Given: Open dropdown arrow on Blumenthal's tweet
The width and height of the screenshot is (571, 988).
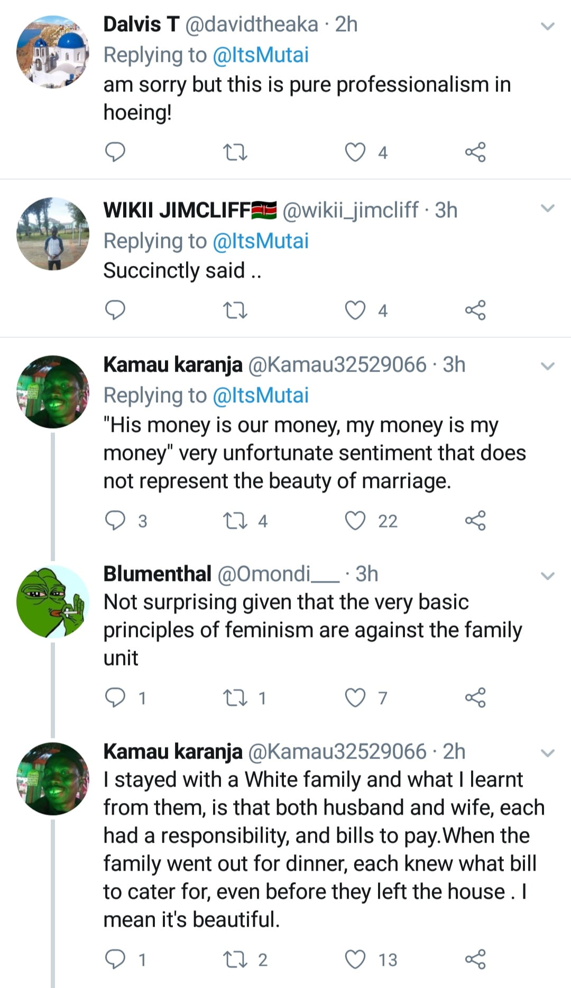Looking at the screenshot, I should [x=548, y=576].
